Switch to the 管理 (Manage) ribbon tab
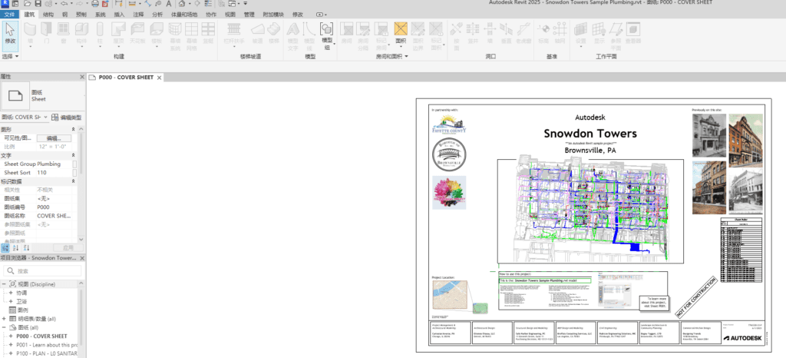 click(249, 15)
